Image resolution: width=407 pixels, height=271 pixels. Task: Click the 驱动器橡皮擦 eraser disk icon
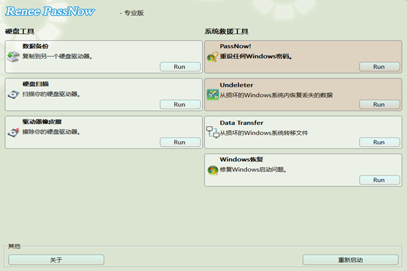14,132
